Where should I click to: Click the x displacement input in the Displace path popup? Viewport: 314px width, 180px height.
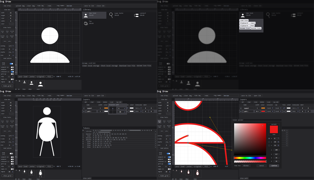pos(121,108)
